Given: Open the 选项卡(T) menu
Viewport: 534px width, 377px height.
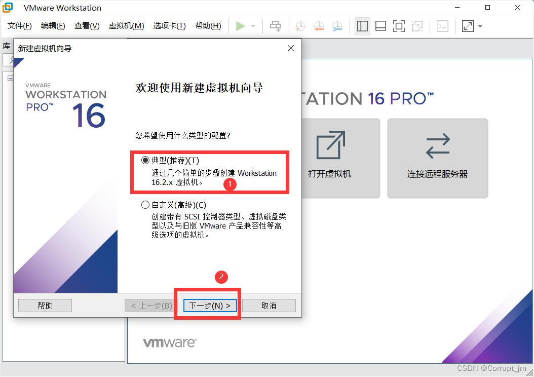Looking at the screenshot, I should pos(169,26).
